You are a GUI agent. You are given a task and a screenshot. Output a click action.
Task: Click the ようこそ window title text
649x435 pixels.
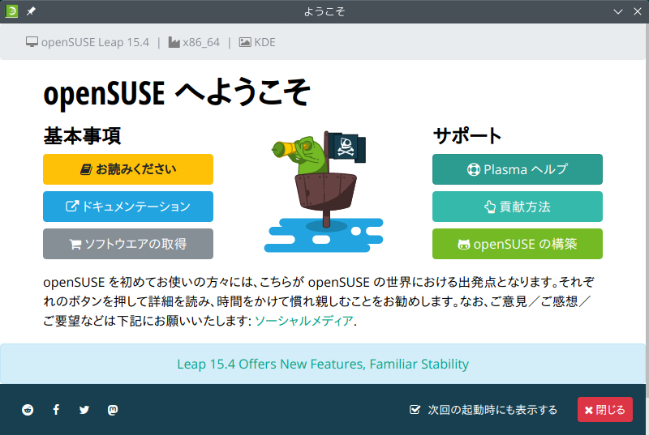point(324,11)
